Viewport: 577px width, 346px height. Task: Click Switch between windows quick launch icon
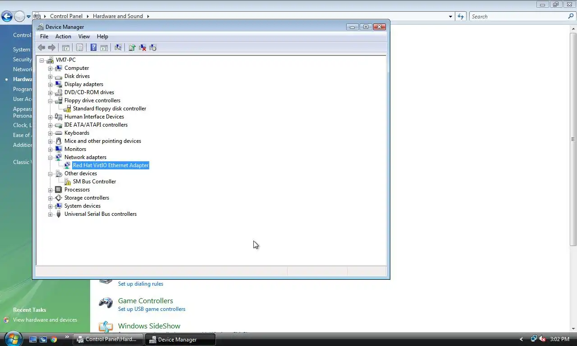[43, 339]
